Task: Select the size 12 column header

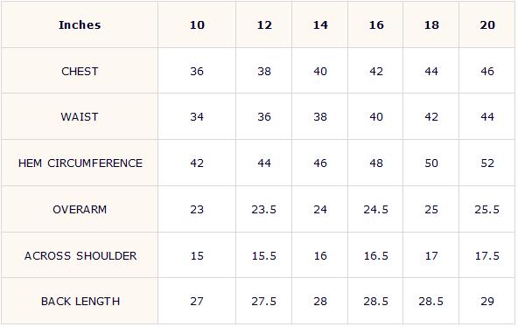Action: [x=264, y=25]
